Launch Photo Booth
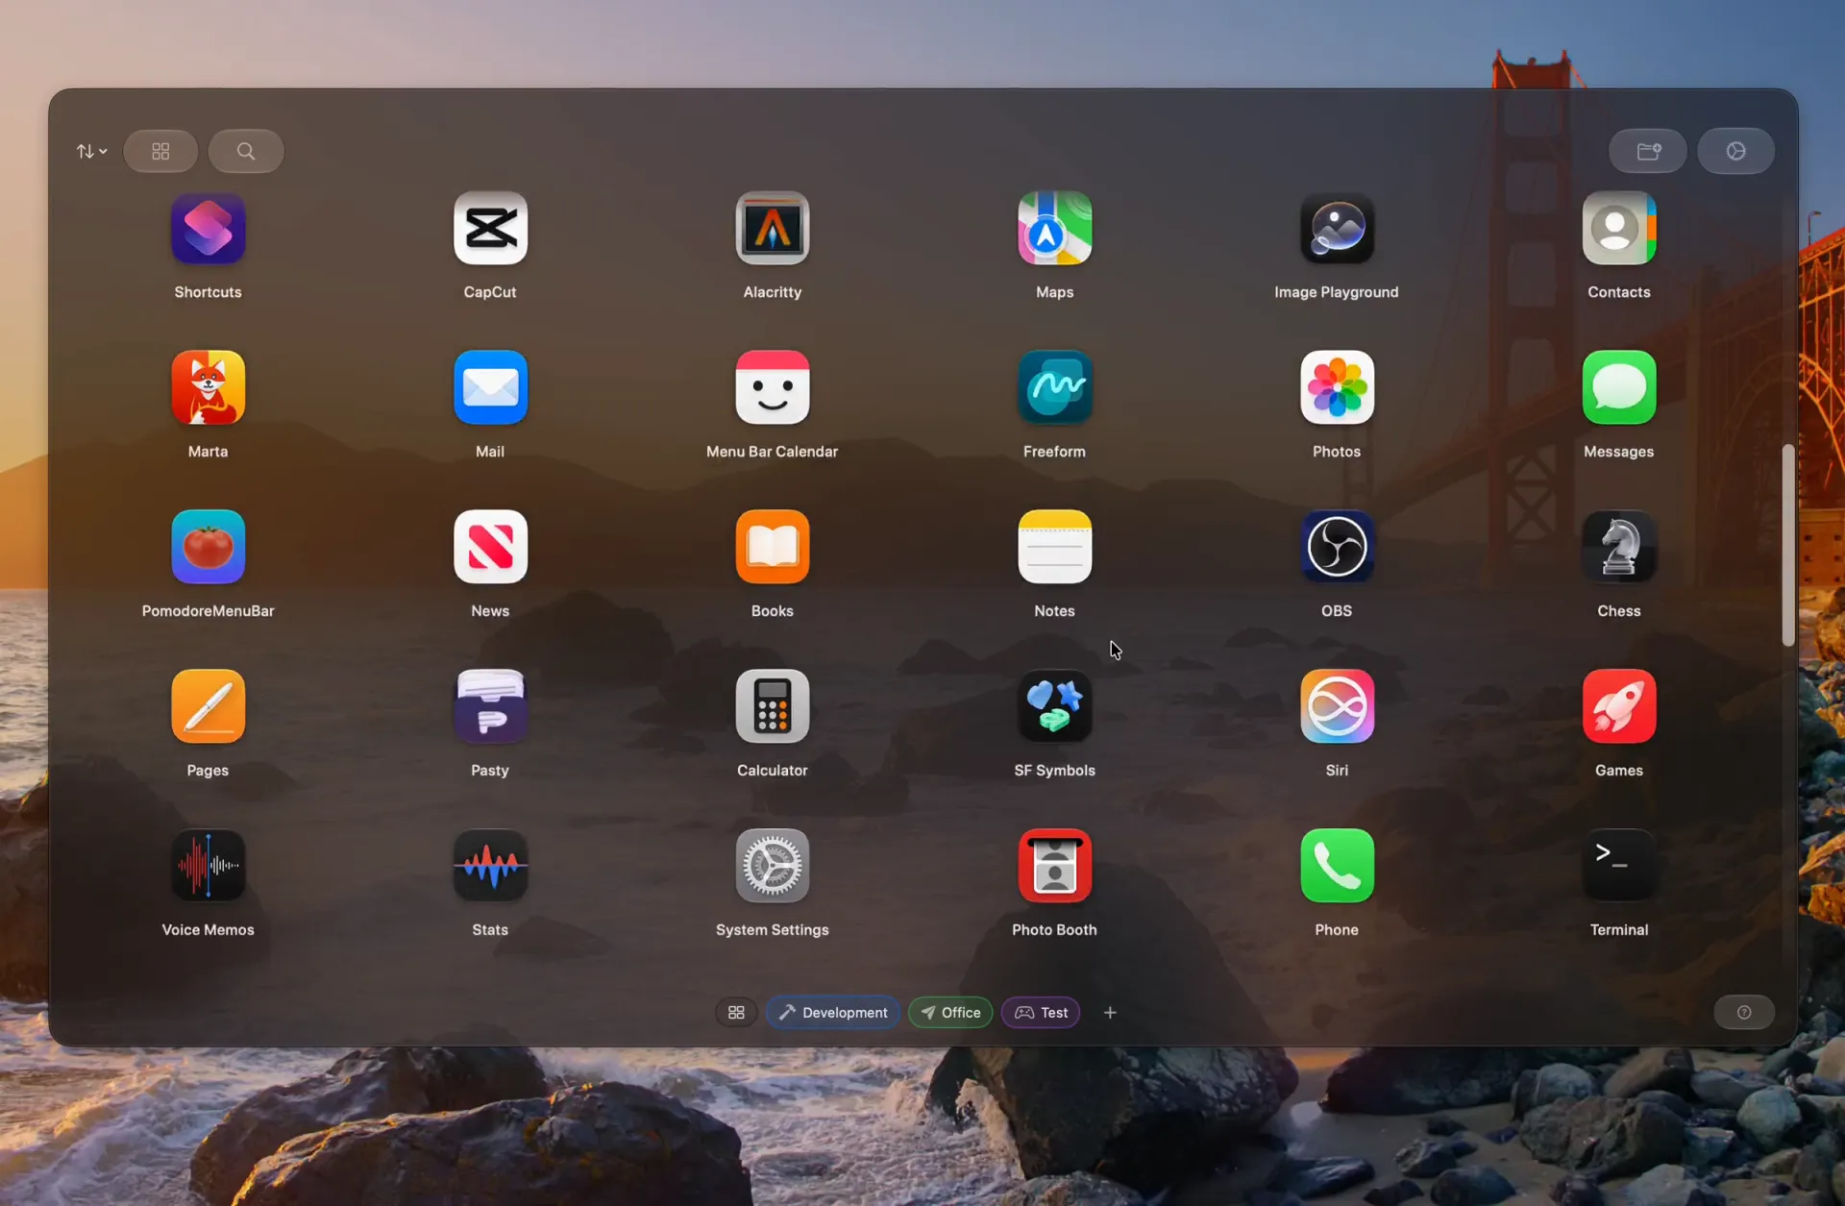Image resolution: width=1845 pixels, height=1206 pixels. [x=1054, y=867]
